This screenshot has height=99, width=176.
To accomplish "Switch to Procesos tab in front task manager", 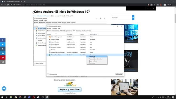I will (49, 31).
